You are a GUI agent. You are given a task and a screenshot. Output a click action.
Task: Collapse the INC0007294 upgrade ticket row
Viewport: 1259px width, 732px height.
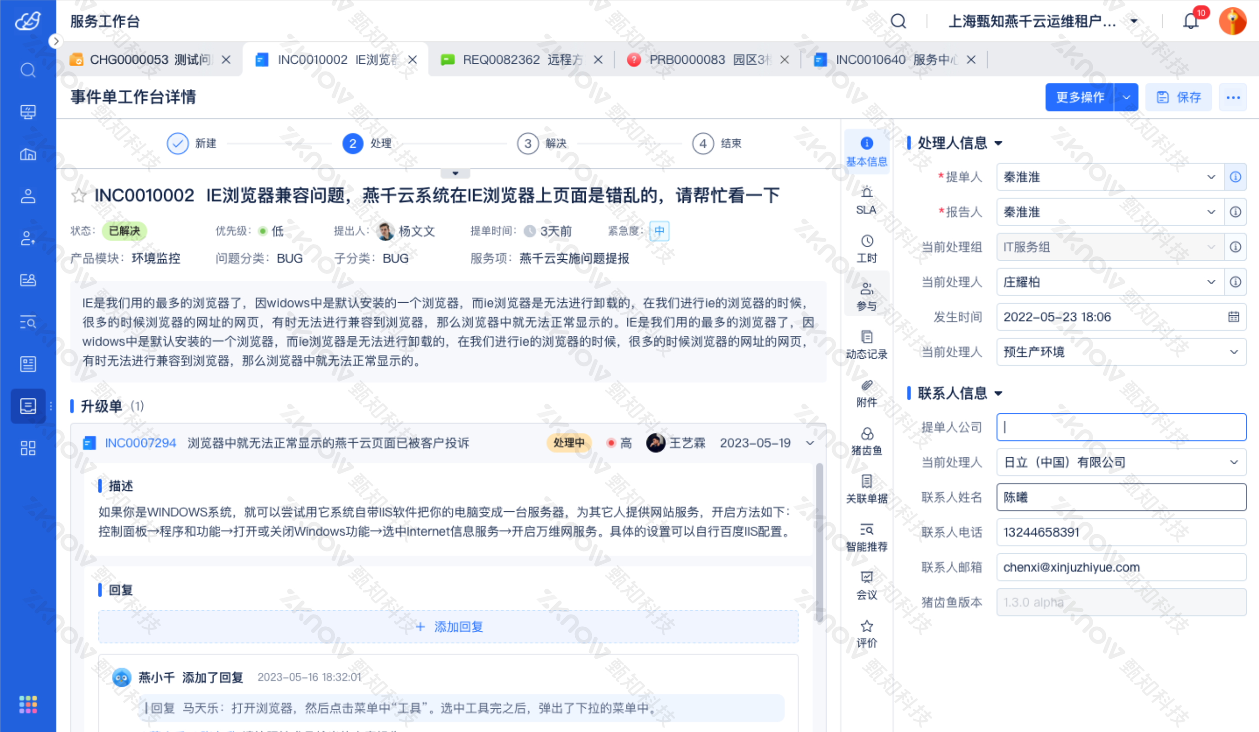[x=810, y=443]
